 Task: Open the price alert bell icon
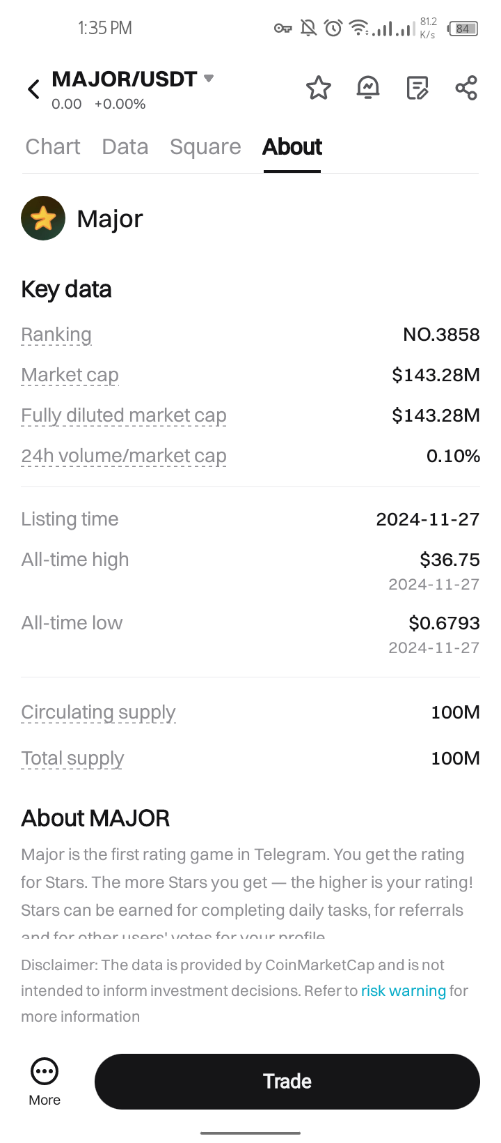tap(368, 88)
